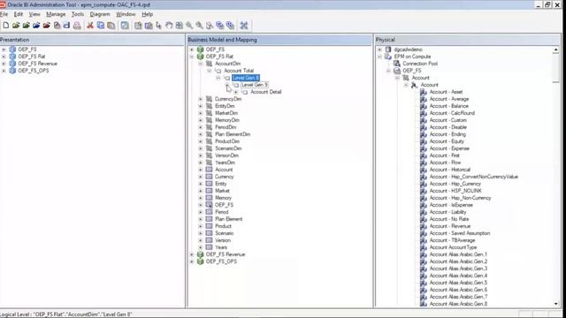The image size is (566, 318).
Task: Click the hand pan tool icon
Action: pyautogui.click(x=169, y=26)
